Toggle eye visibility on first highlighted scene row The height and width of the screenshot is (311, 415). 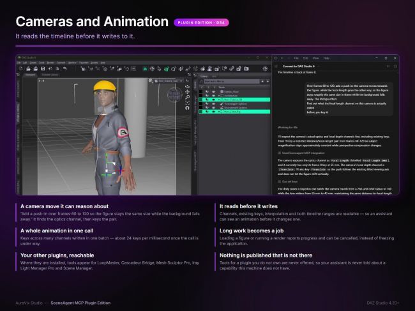coord(213,100)
